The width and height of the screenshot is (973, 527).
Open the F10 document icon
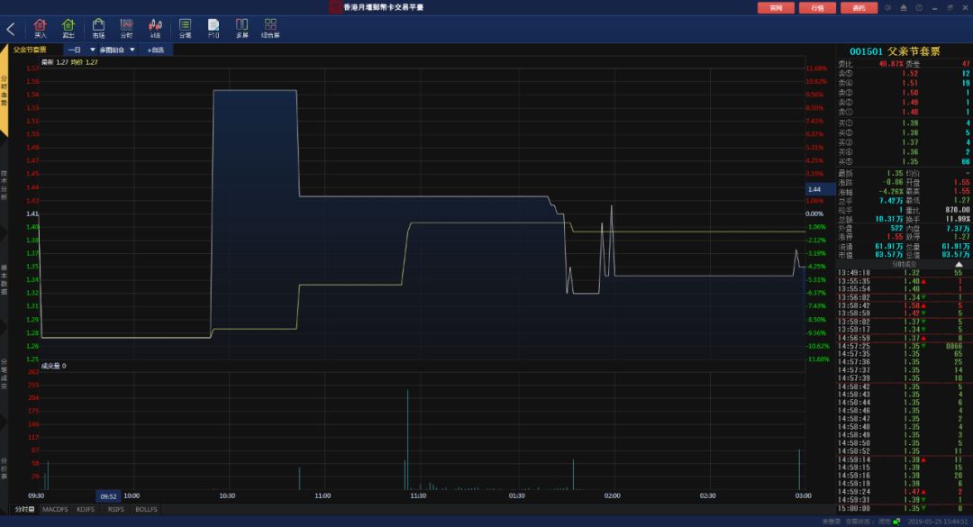(x=214, y=28)
